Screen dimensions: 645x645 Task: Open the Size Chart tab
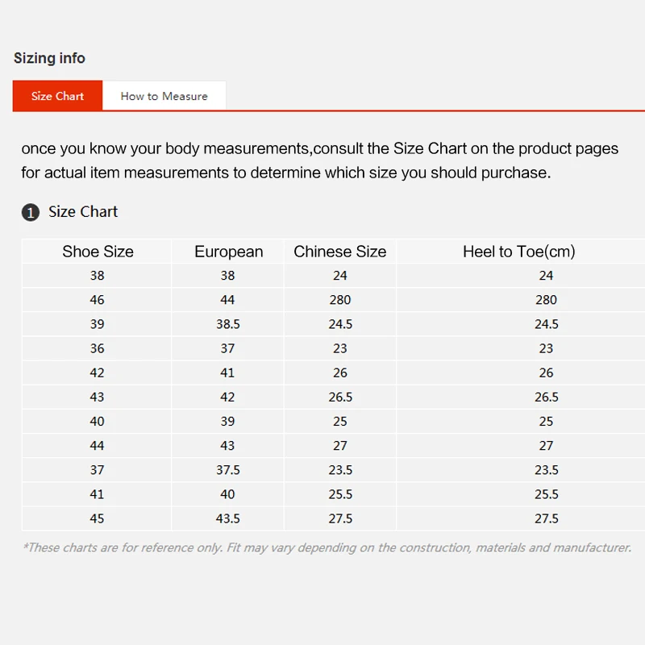tap(57, 96)
